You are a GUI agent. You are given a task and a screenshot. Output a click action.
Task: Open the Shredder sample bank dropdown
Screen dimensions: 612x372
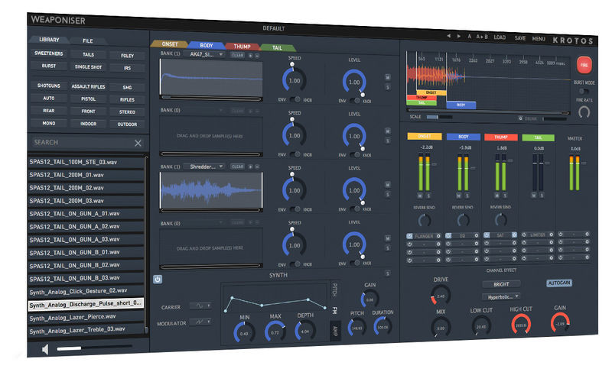click(x=203, y=167)
